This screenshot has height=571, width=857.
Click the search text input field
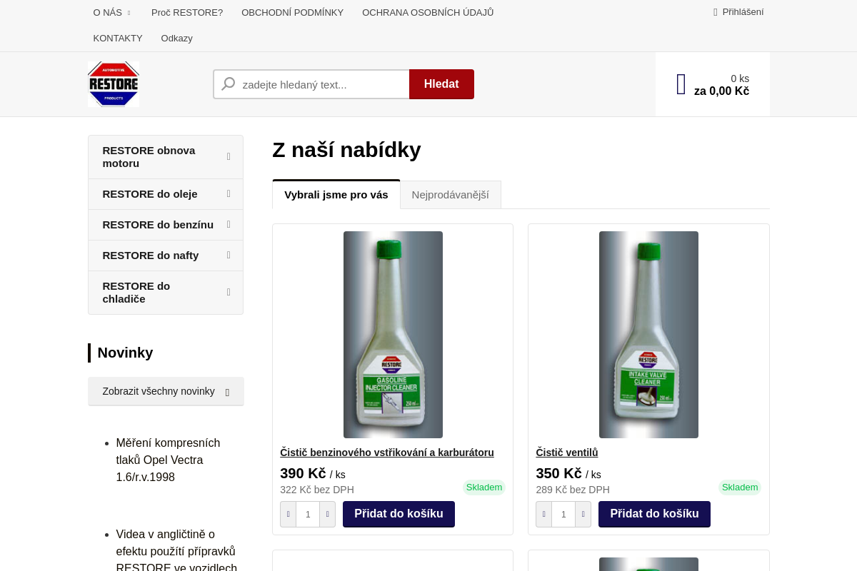321,84
